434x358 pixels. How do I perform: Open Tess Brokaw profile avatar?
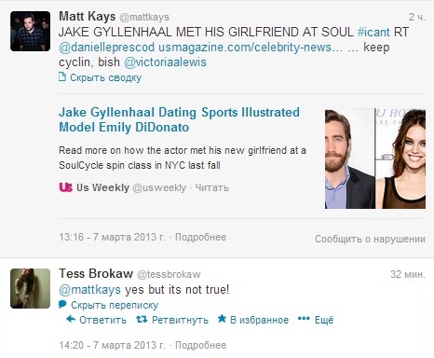pyautogui.click(x=30, y=288)
